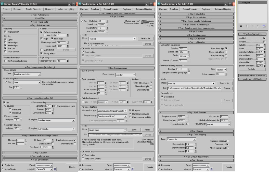Click Save to file in Light cache Mode
The width and height of the screenshot is (269, 172).
[224, 83]
